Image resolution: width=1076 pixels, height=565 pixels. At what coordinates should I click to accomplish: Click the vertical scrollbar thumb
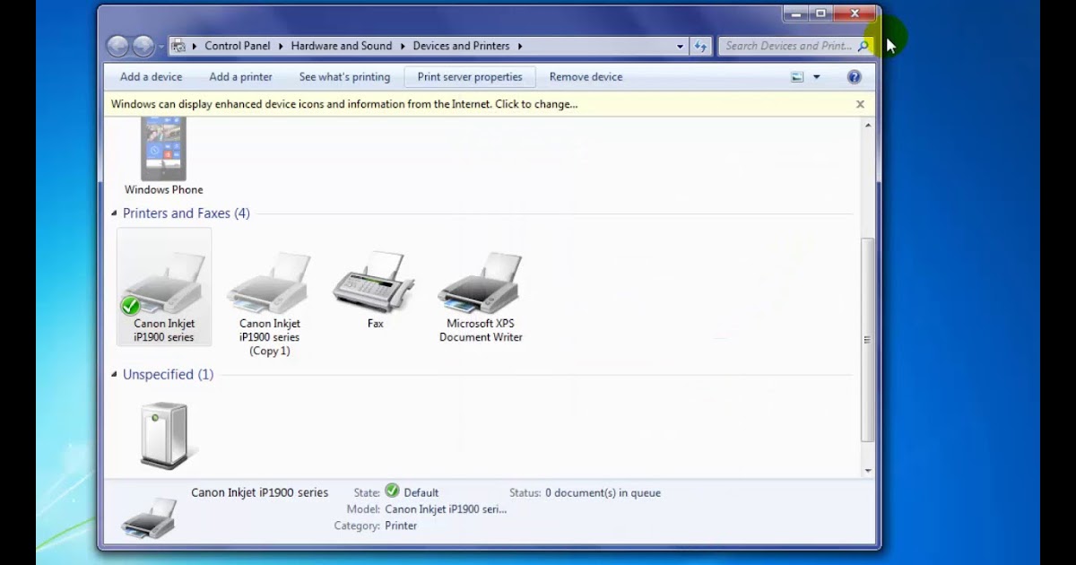pyautogui.click(x=867, y=340)
